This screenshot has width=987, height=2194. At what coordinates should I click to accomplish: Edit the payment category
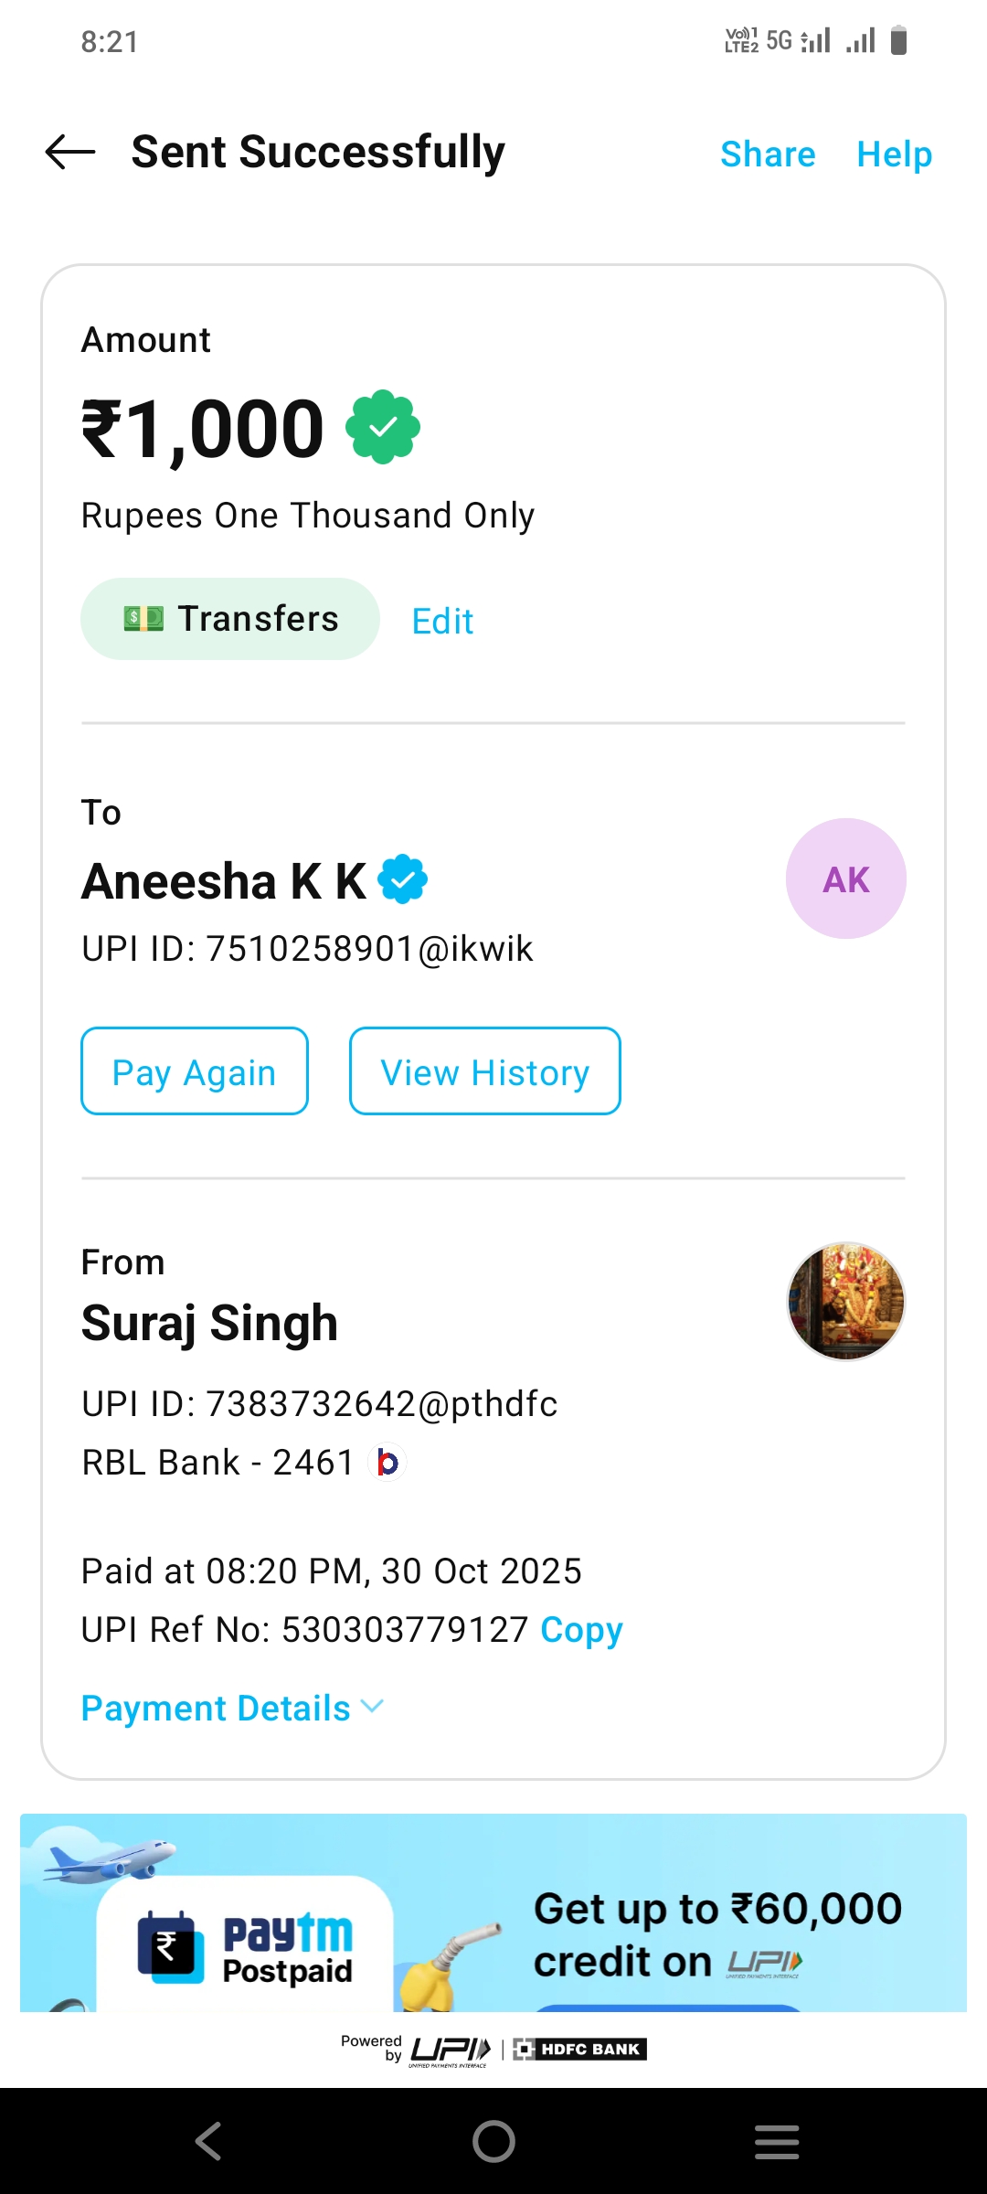click(x=442, y=622)
